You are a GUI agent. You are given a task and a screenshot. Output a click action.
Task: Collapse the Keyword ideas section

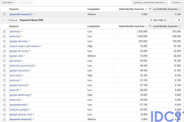(x=3, y=20)
